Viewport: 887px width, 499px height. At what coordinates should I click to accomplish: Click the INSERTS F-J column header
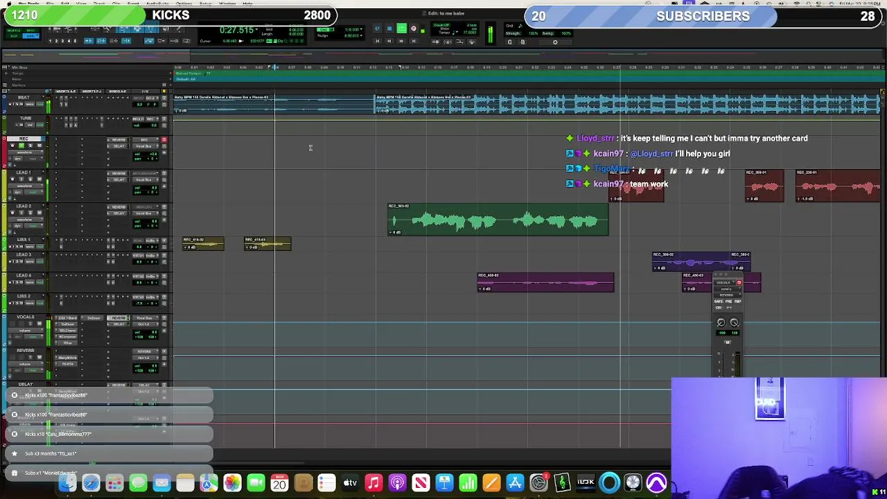click(x=92, y=91)
